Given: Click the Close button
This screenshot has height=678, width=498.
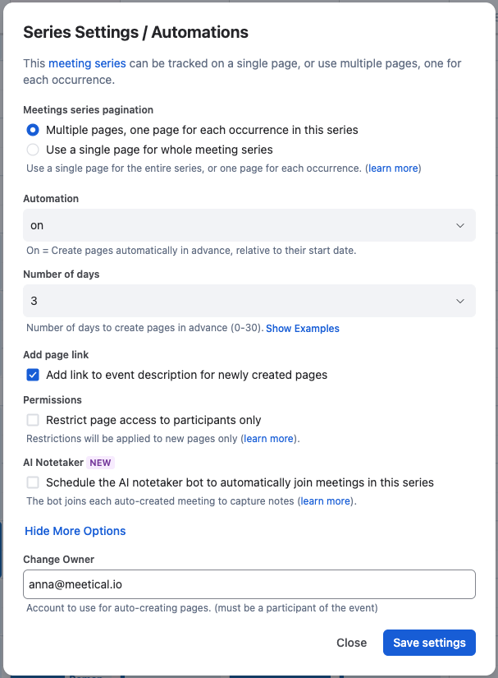Looking at the screenshot, I should 352,643.
